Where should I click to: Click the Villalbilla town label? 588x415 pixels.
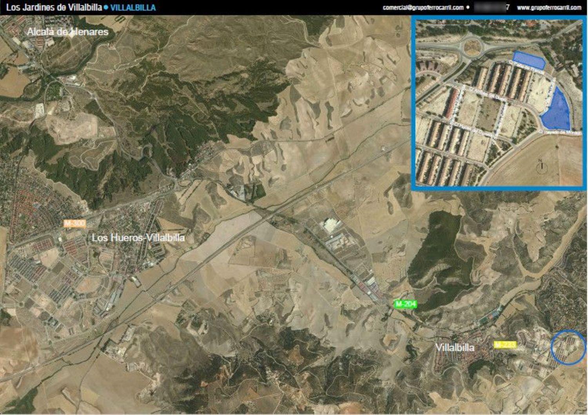(x=455, y=347)
